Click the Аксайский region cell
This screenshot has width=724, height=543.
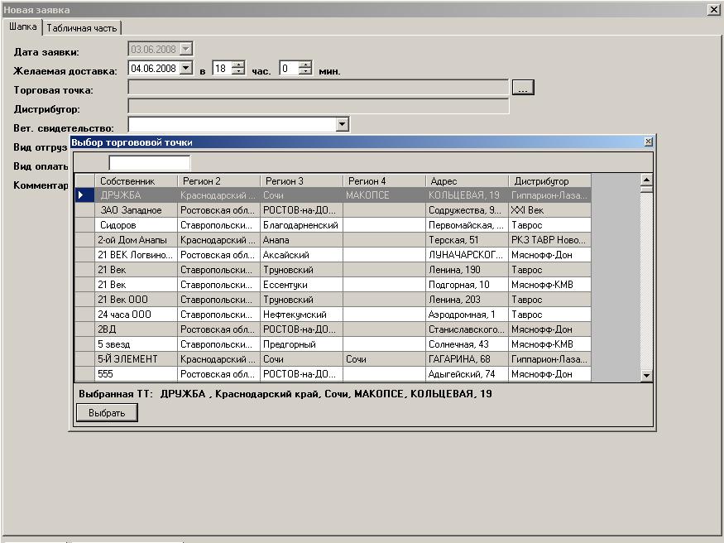coord(301,255)
